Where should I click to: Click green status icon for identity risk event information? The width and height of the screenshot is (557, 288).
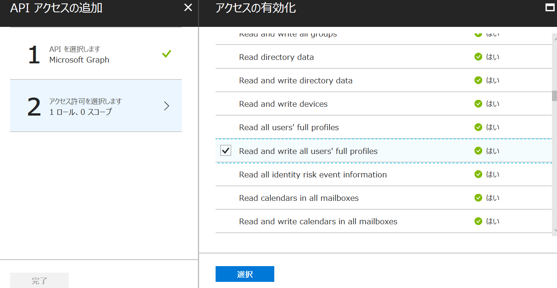[x=478, y=174]
